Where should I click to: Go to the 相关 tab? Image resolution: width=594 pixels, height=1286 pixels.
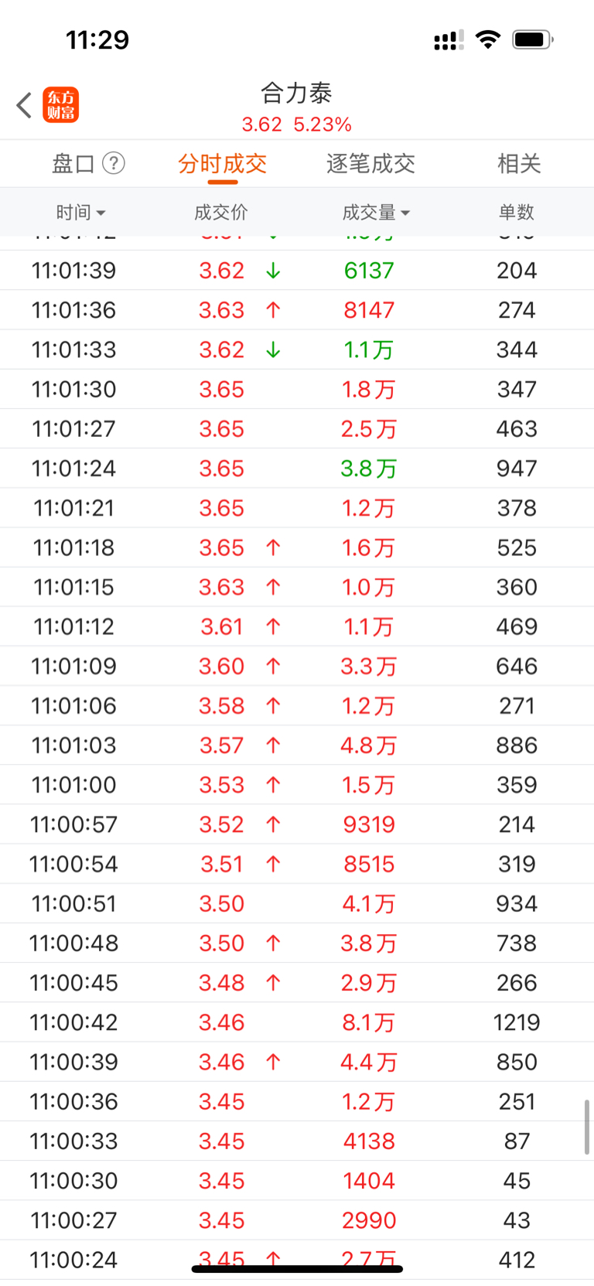[x=518, y=163]
